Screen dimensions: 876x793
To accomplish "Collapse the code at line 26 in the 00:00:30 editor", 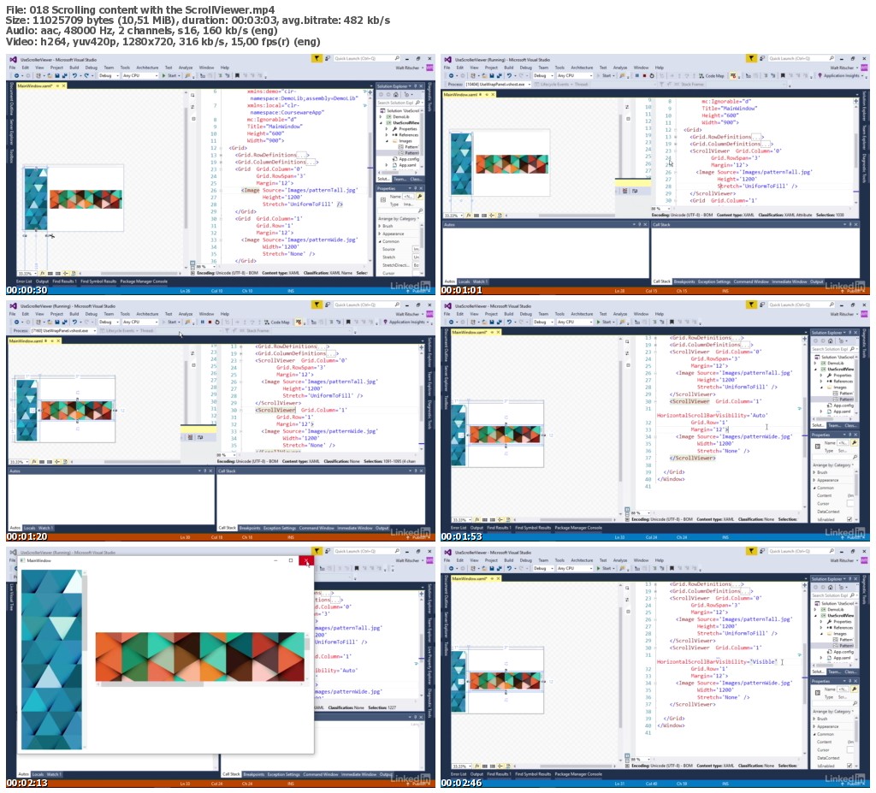I will [223, 190].
